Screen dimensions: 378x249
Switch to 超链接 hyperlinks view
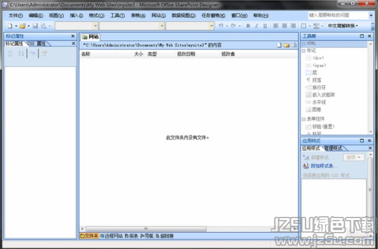[165, 236]
